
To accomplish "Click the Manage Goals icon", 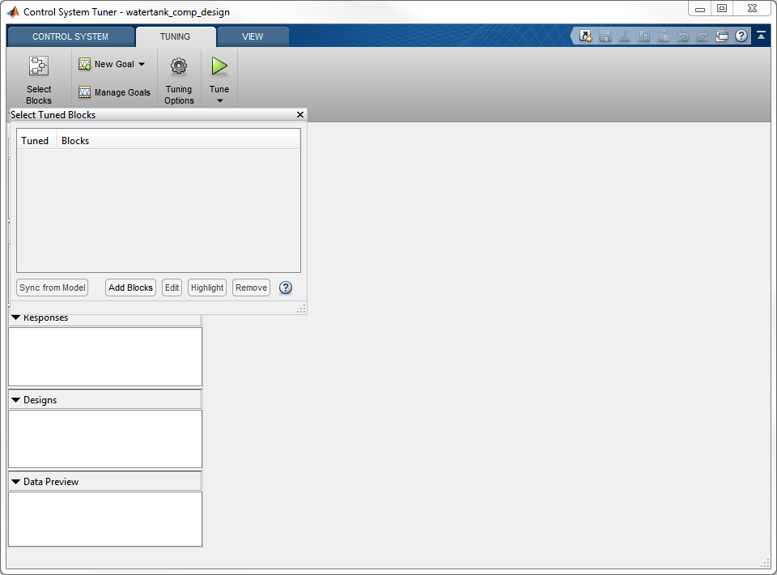I will point(85,92).
